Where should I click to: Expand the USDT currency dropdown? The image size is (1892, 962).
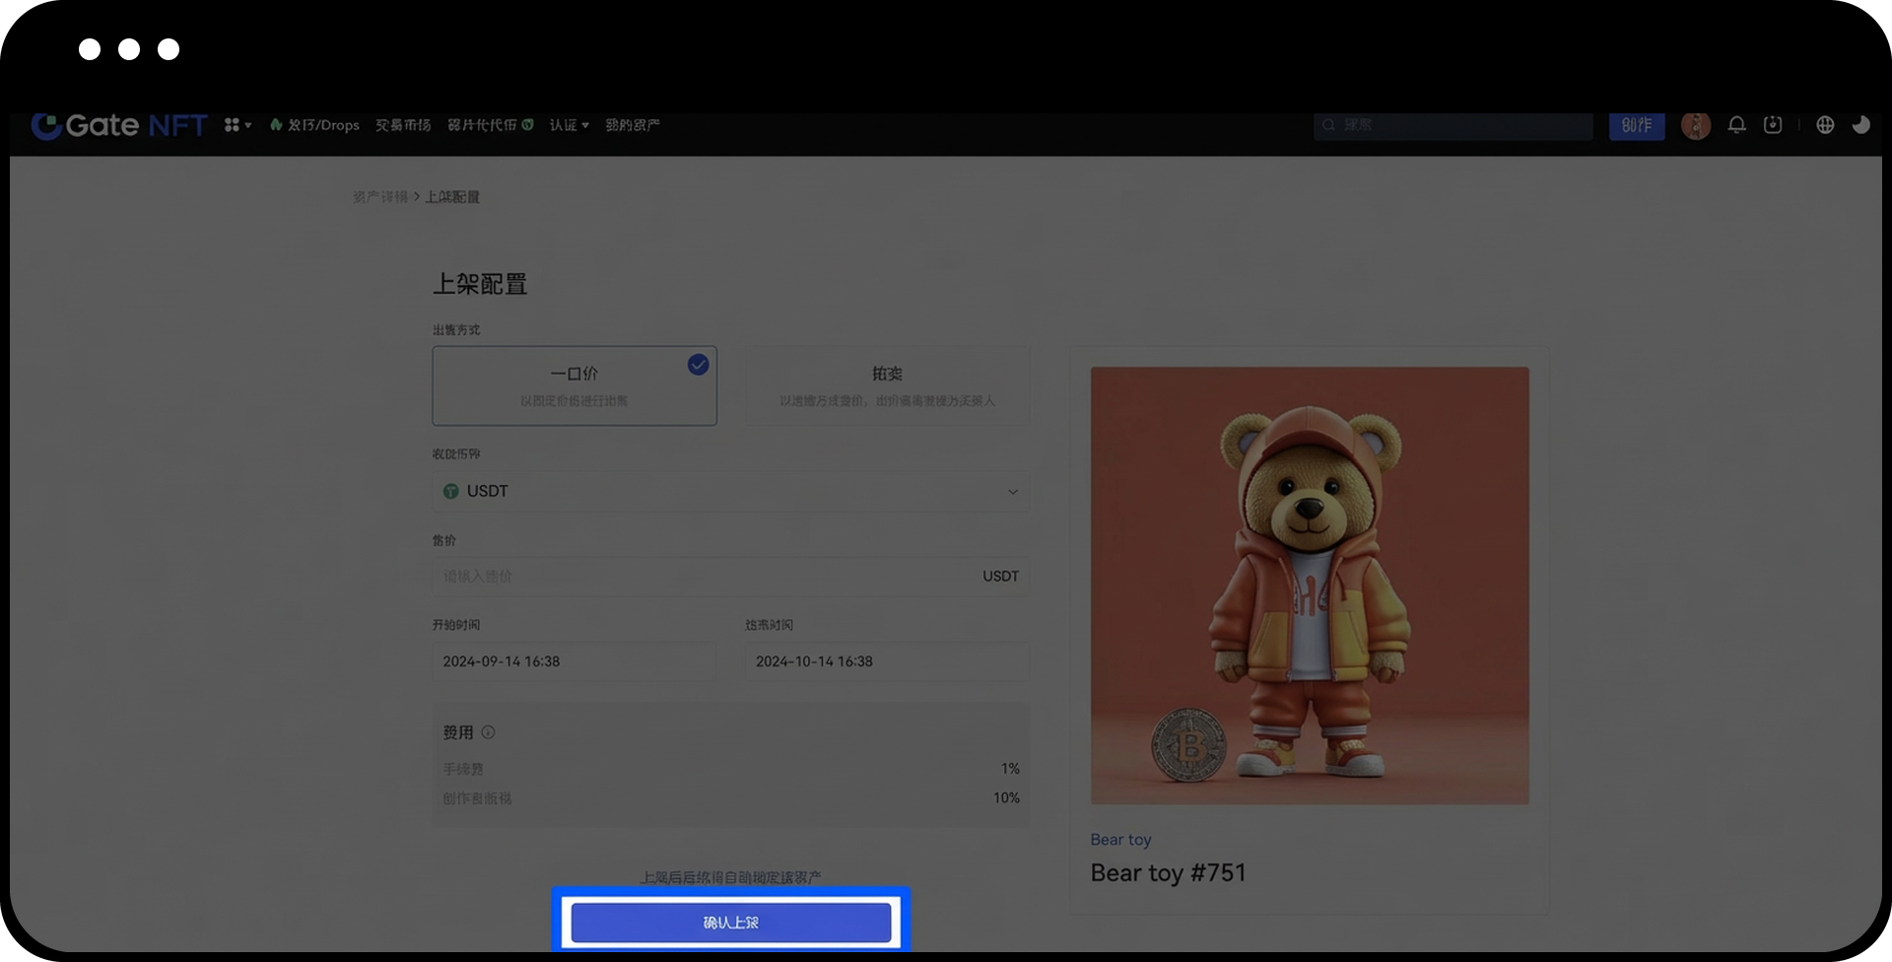[1011, 492]
